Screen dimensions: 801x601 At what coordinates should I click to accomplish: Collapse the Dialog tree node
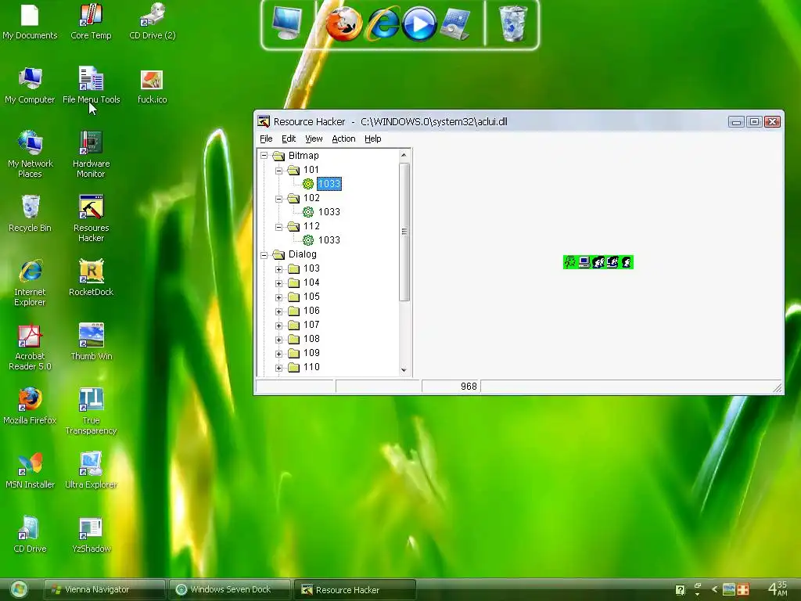[x=264, y=255]
